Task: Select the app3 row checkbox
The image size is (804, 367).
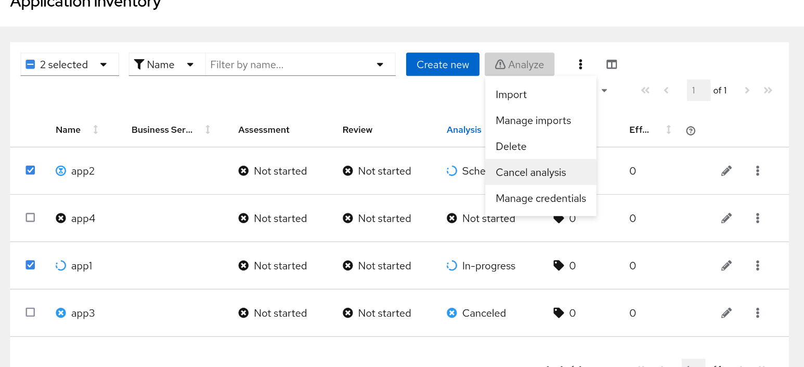Action: click(30, 312)
